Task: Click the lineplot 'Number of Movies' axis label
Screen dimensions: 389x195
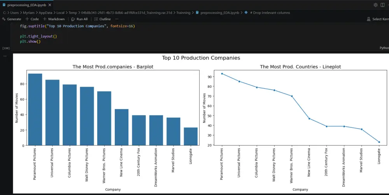Action: [205, 108]
